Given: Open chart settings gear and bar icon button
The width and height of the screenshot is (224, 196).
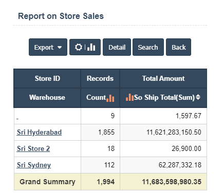Looking at the screenshot, I should 85,47.
